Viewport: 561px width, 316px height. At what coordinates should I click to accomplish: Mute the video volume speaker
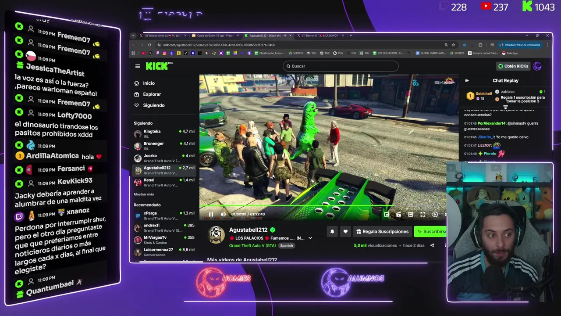(223, 214)
